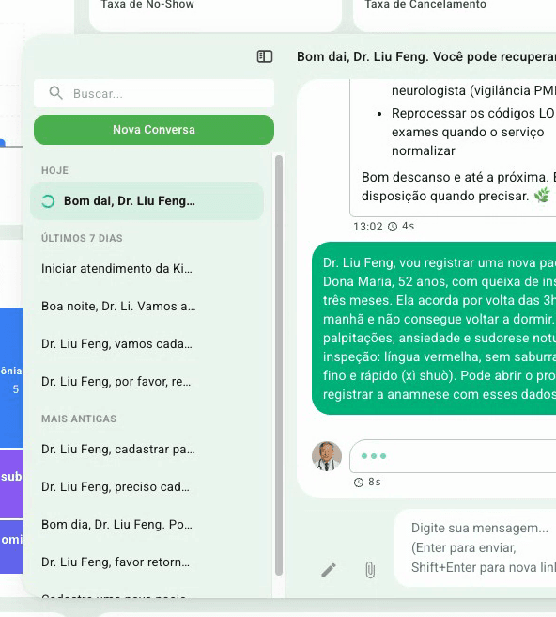The height and width of the screenshot is (617, 556).
Task: Click the Taxa de Cancelamento card
Action: (x=455, y=14)
